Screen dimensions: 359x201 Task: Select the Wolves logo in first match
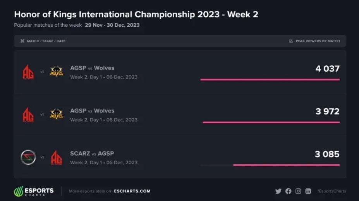point(56,71)
